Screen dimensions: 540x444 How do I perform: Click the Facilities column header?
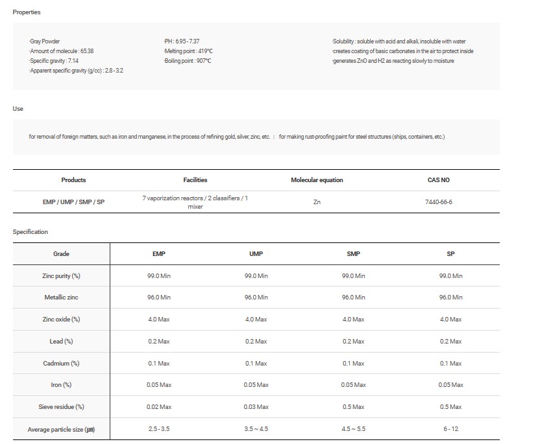click(195, 180)
